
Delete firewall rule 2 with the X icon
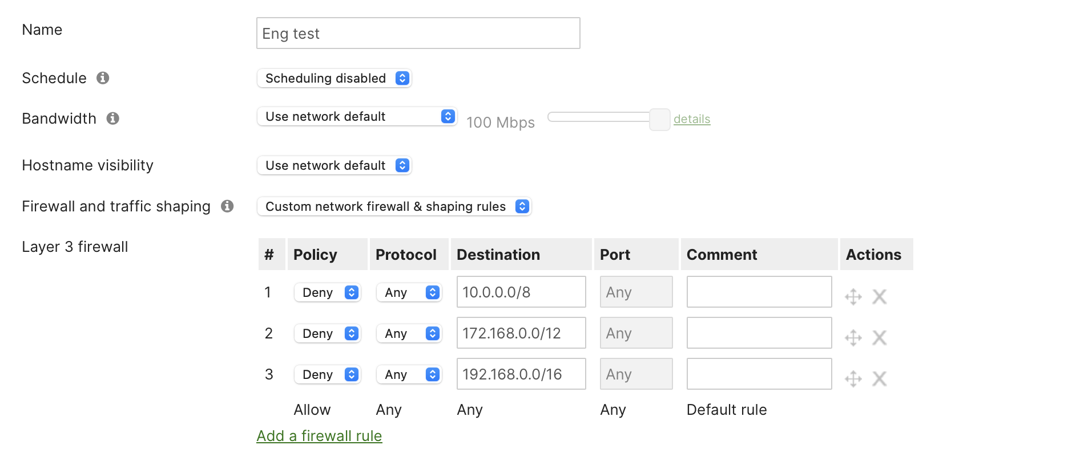879,337
